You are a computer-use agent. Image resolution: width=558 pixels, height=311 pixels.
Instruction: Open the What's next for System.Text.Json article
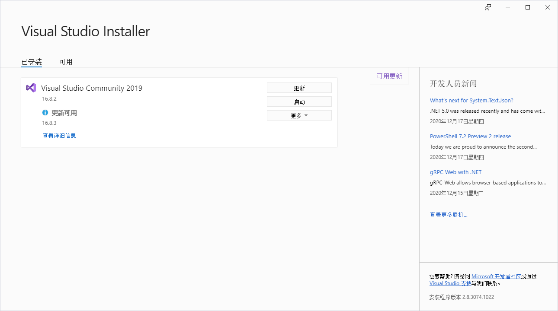click(x=471, y=100)
